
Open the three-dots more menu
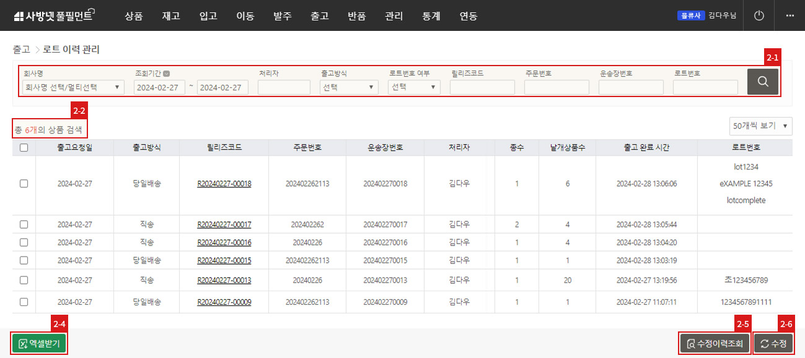790,15
